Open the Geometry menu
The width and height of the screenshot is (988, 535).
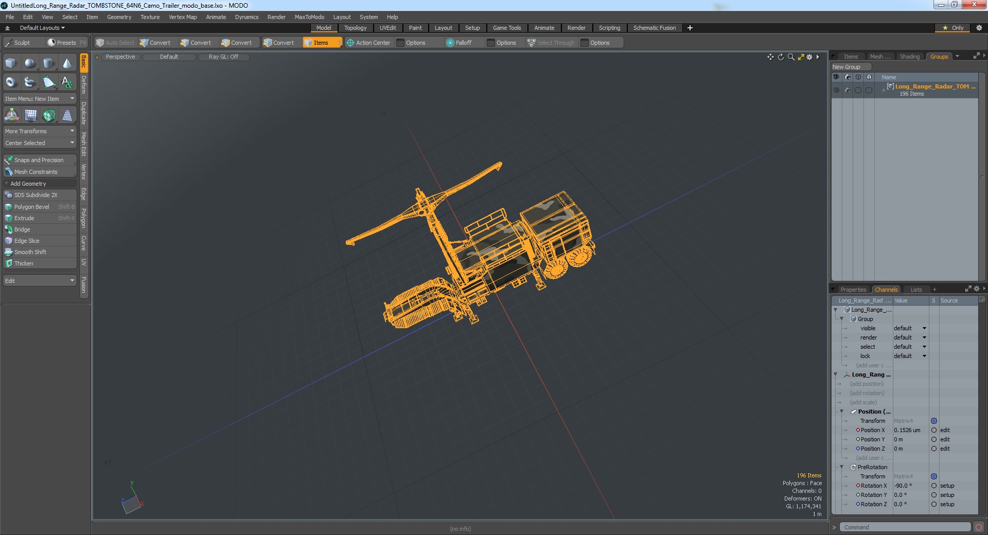pos(119,17)
